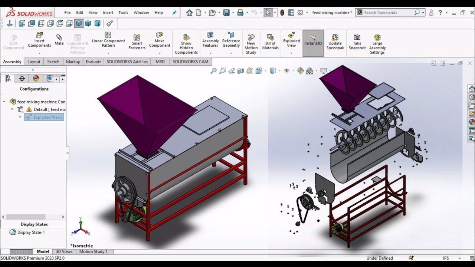Click the Rebuild traffic light icon
475x267 pixels.
pos(282,13)
